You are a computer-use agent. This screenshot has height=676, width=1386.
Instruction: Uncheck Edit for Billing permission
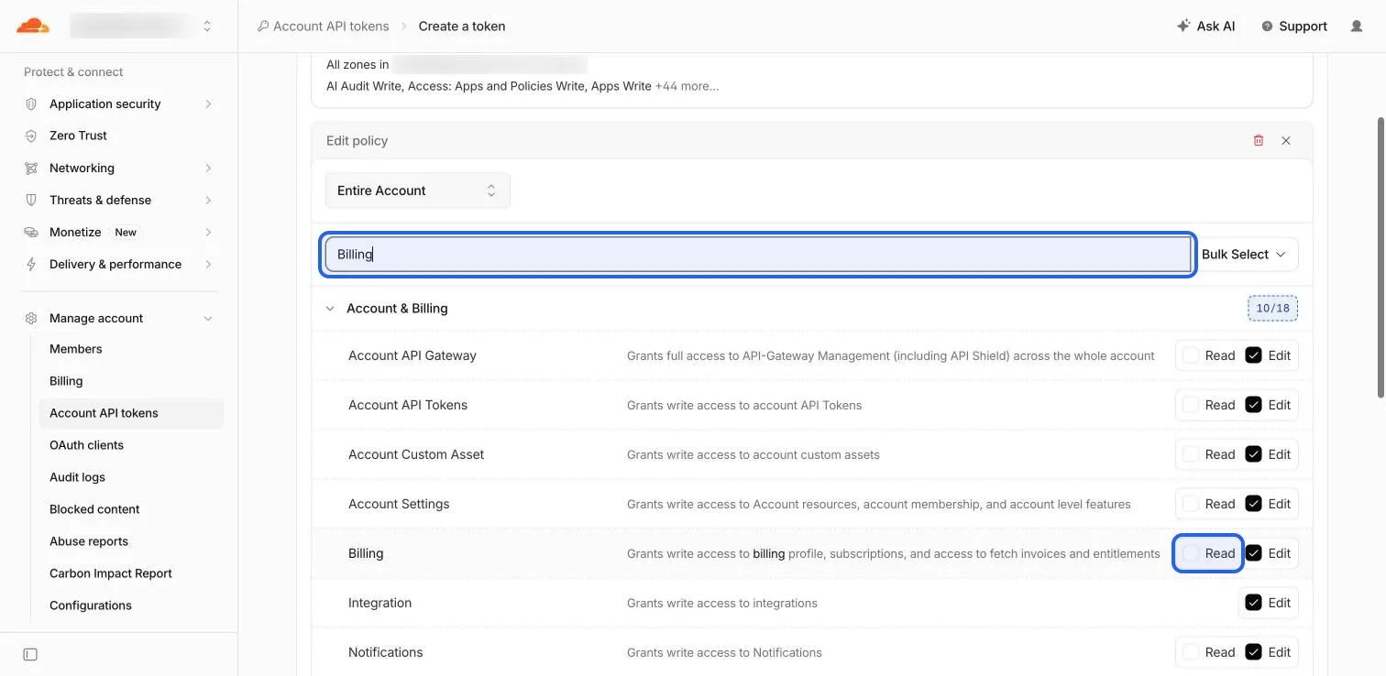point(1253,553)
